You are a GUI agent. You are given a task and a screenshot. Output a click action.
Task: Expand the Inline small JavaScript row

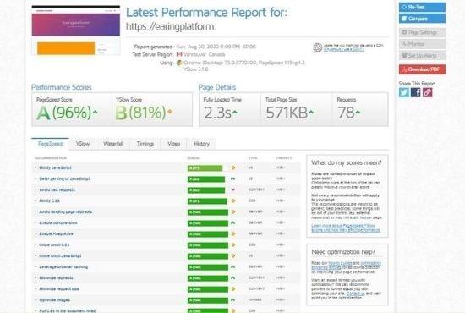[x=60, y=255]
